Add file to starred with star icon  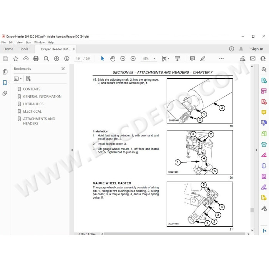pos(16,59)
